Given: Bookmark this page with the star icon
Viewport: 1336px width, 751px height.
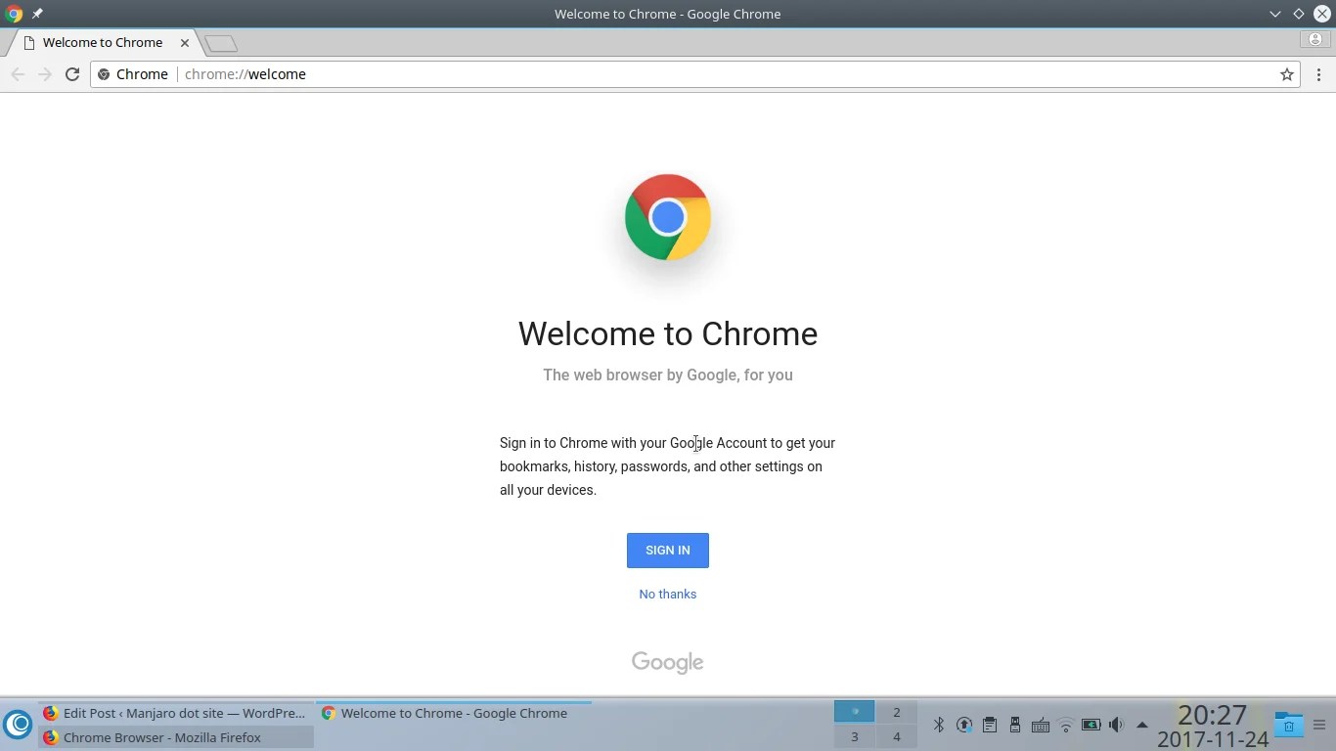Looking at the screenshot, I should tap(1287, 74).
